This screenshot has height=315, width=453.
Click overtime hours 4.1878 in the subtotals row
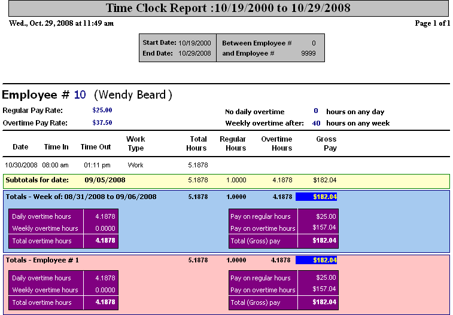282,181
